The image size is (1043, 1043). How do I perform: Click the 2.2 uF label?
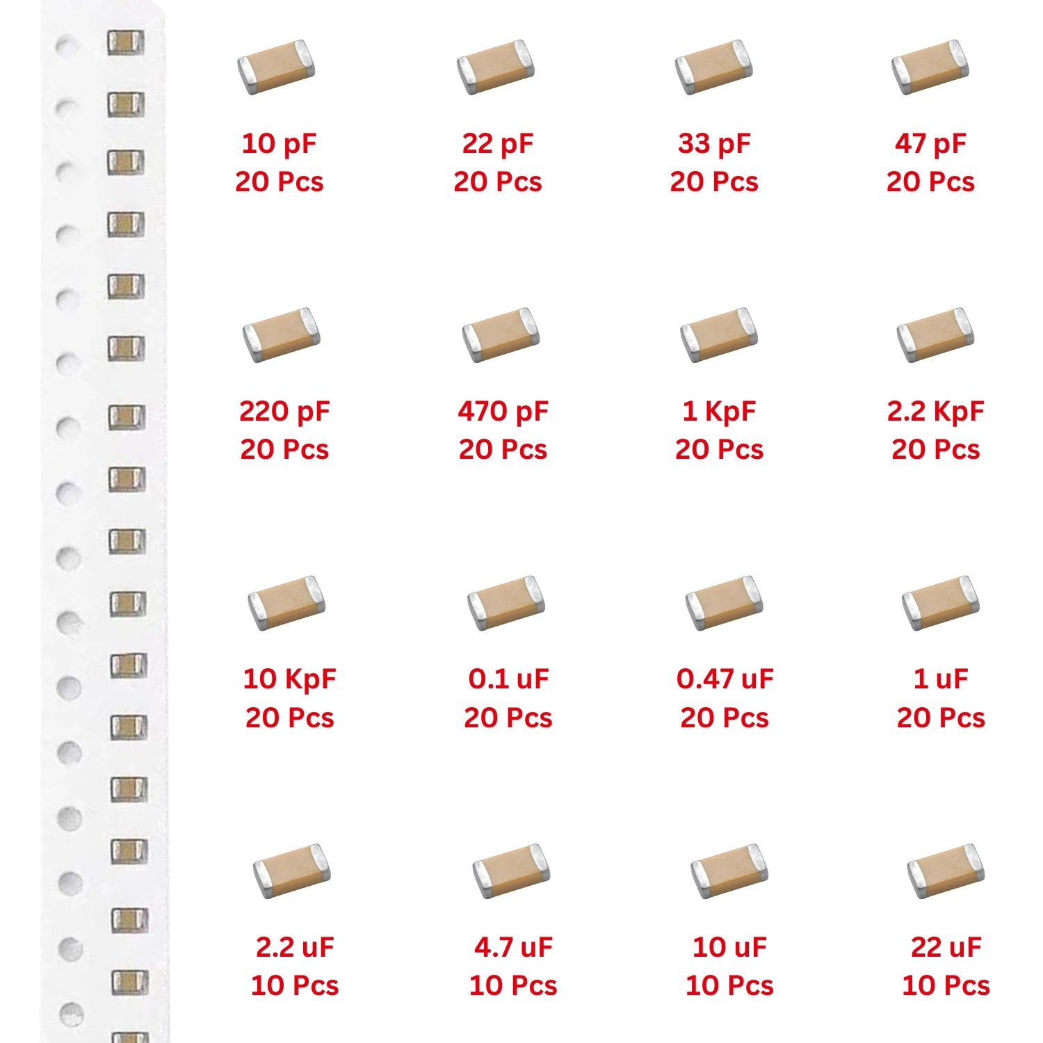coord(295,947)
